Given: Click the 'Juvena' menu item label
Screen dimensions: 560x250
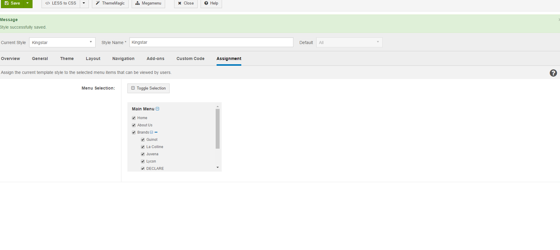Looking at the screenshot, I should click(x=152, y=154).
